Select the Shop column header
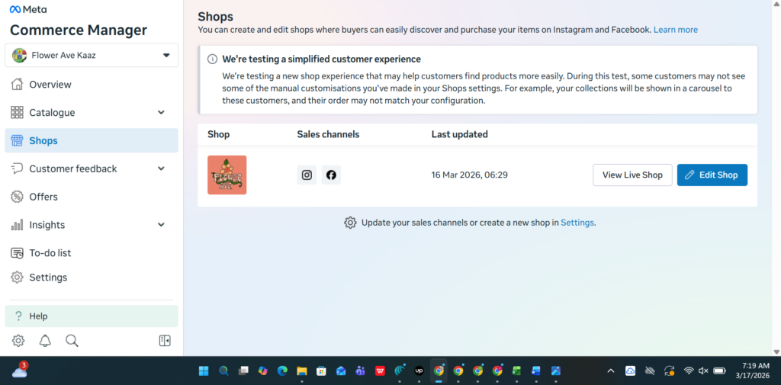Viewport: 781px width, 385px height. point(219,134)
